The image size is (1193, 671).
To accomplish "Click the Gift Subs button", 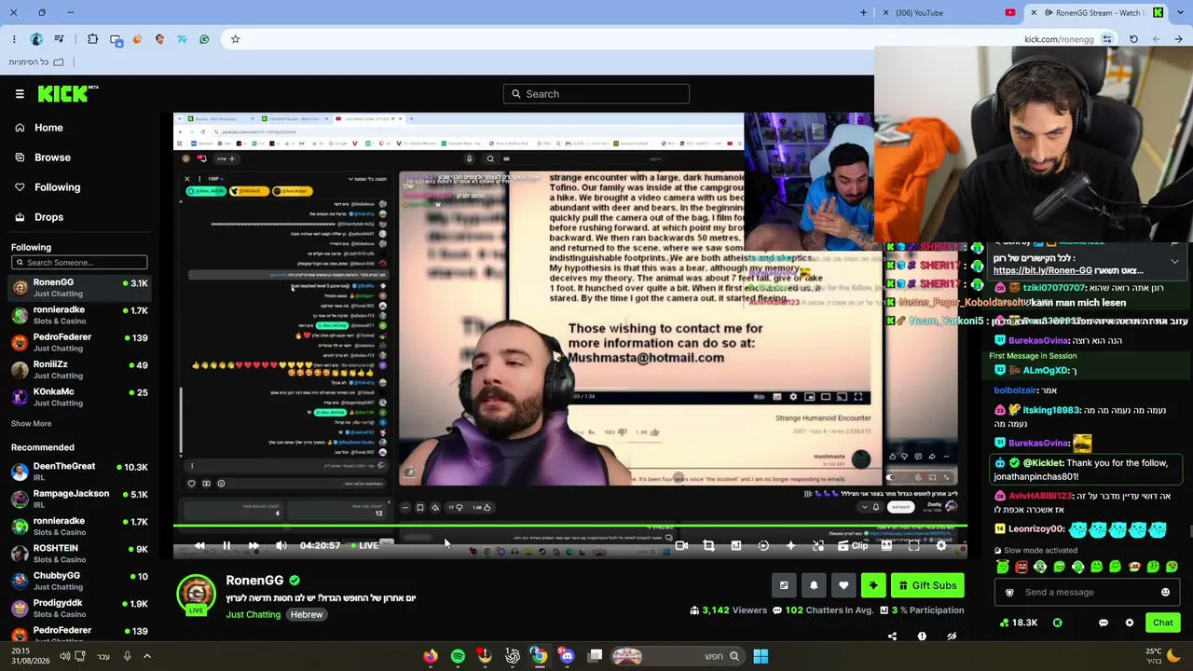I will pos(927,585).
